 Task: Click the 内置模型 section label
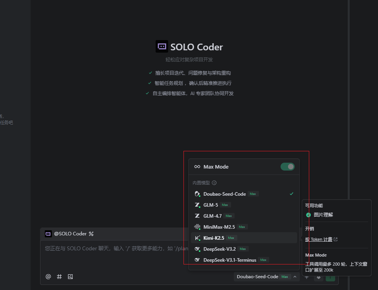point(201,183)
